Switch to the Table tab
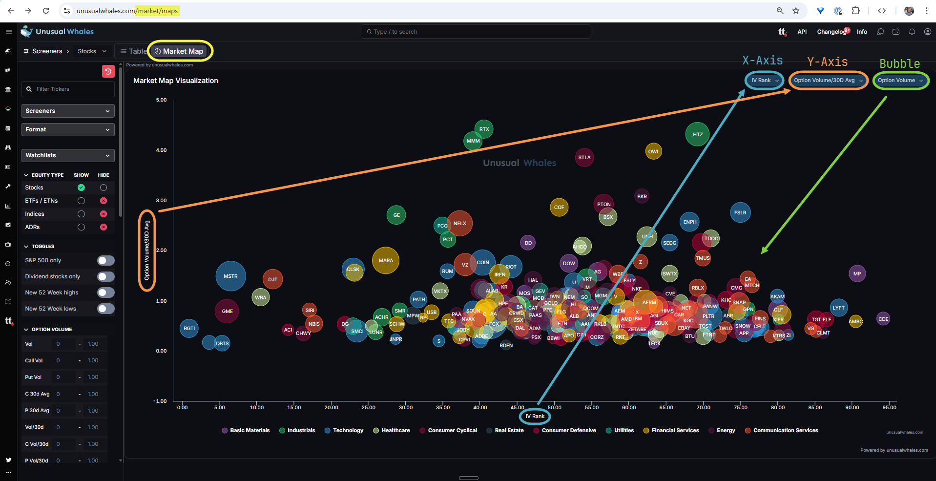The image size is (936, 481). point(133,51)
